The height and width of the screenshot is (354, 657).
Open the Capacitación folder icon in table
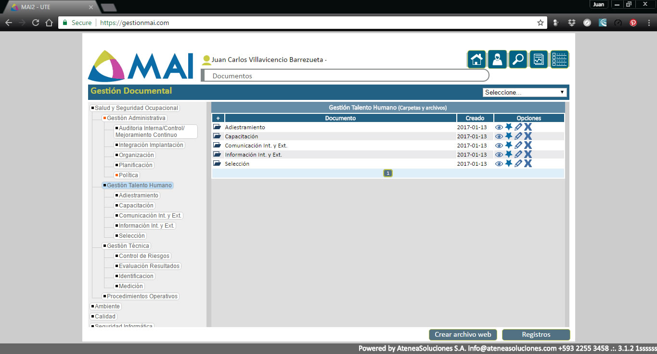(x=217, y=136)
